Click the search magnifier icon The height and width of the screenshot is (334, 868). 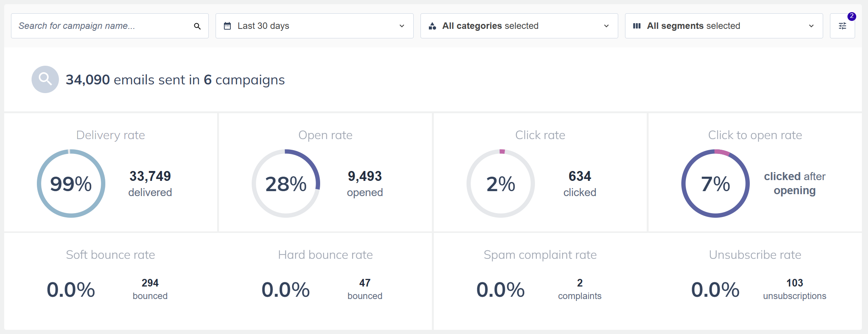coord(197,26)
